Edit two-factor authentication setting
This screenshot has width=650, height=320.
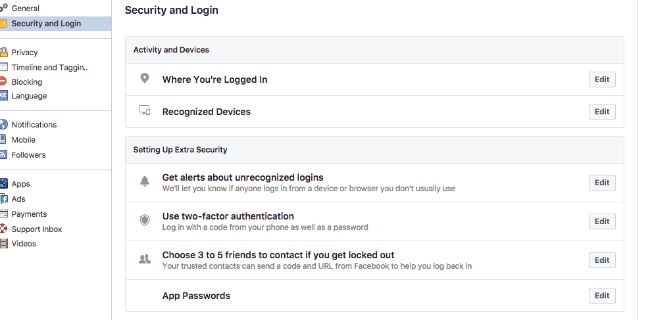click(x=602, y=221)
